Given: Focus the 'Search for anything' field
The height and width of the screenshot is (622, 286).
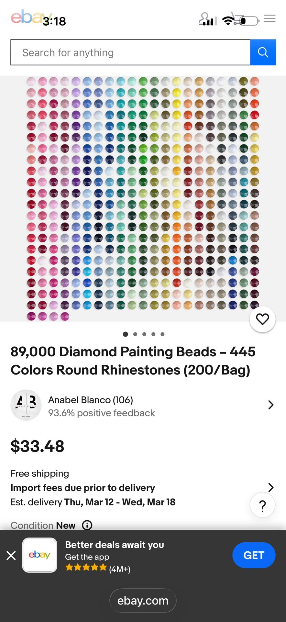Looking at the screenshot, I should (x=130, y=52).
